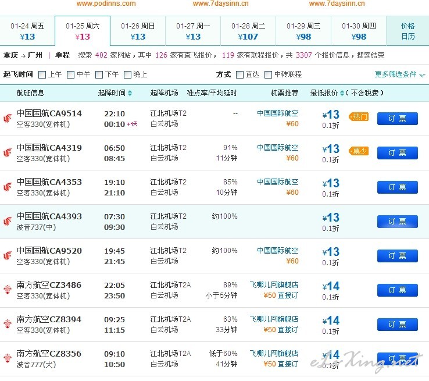Click the 91% punctuality of CA4319

coord(230,148)
